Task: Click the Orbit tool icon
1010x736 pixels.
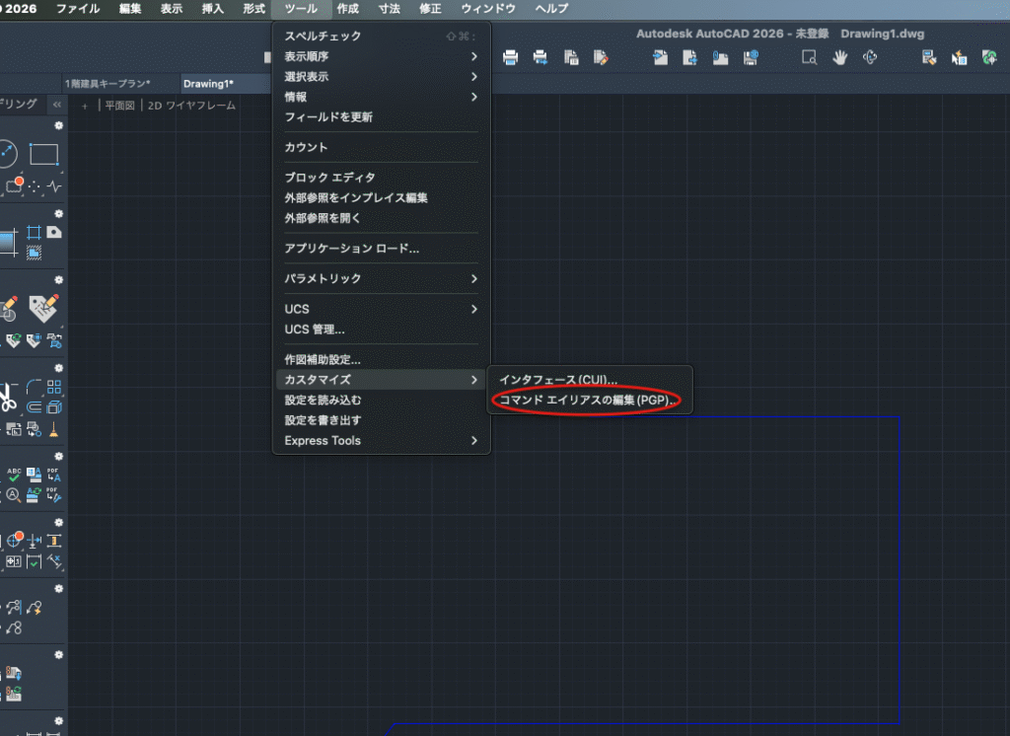Action: coord(870,57)
